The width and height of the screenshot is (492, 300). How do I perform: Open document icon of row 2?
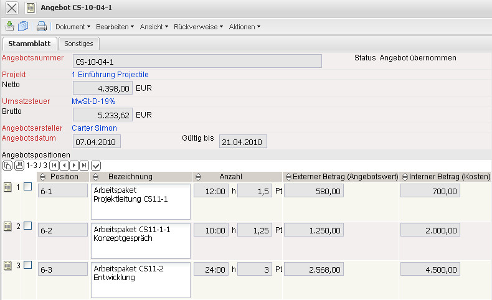pyautogui.click(x=7, y=227)
